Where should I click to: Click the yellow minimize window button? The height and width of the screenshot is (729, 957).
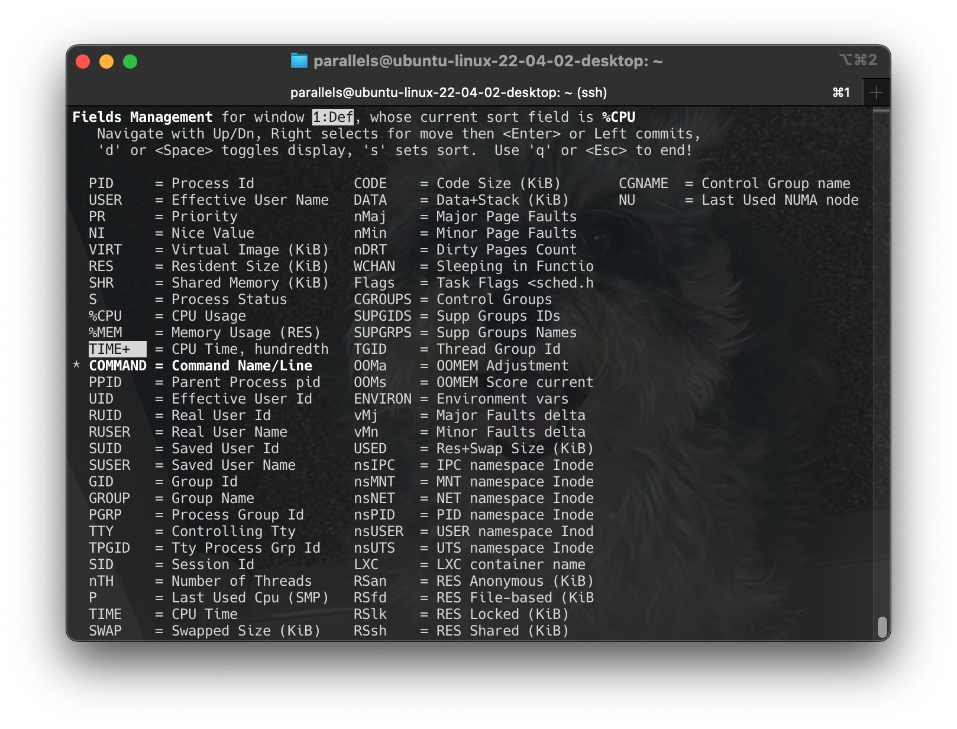click(x=106, y=62)
